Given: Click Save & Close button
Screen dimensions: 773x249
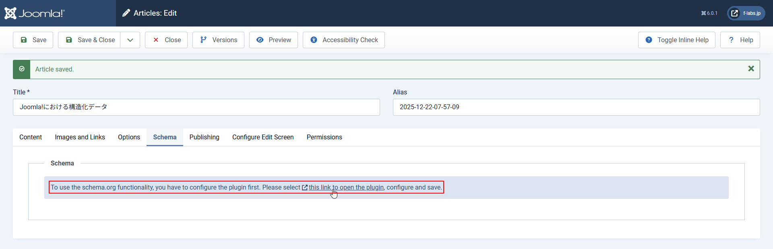Looking at the screenshot, I should click(x=89, y=40).
